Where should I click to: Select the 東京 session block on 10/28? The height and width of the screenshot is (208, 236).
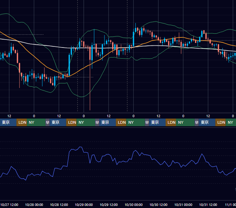[58, 122]
